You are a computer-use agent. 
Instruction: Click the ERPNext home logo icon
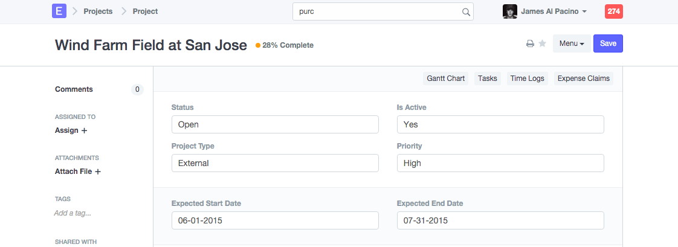(59, 11)
